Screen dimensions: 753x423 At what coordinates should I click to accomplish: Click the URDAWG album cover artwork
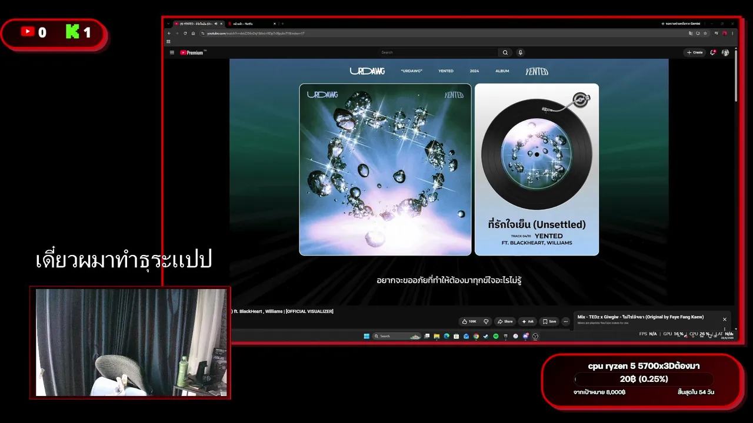(385, 170)
